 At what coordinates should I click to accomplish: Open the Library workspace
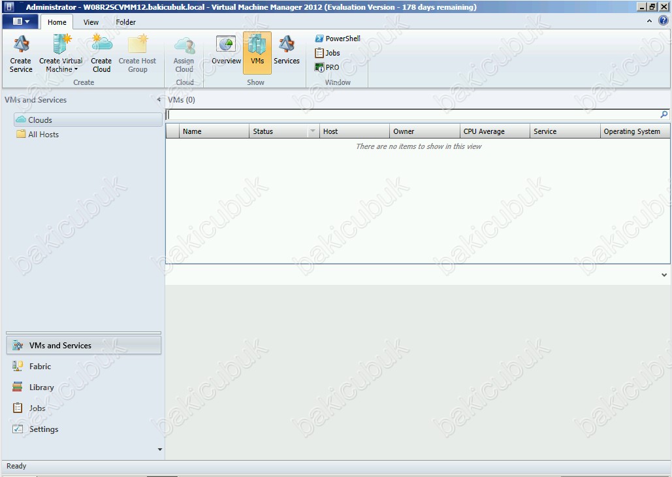[x=41, y=387]
